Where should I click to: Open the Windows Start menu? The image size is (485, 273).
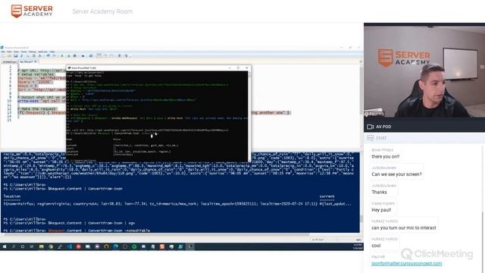pos(5,246)
